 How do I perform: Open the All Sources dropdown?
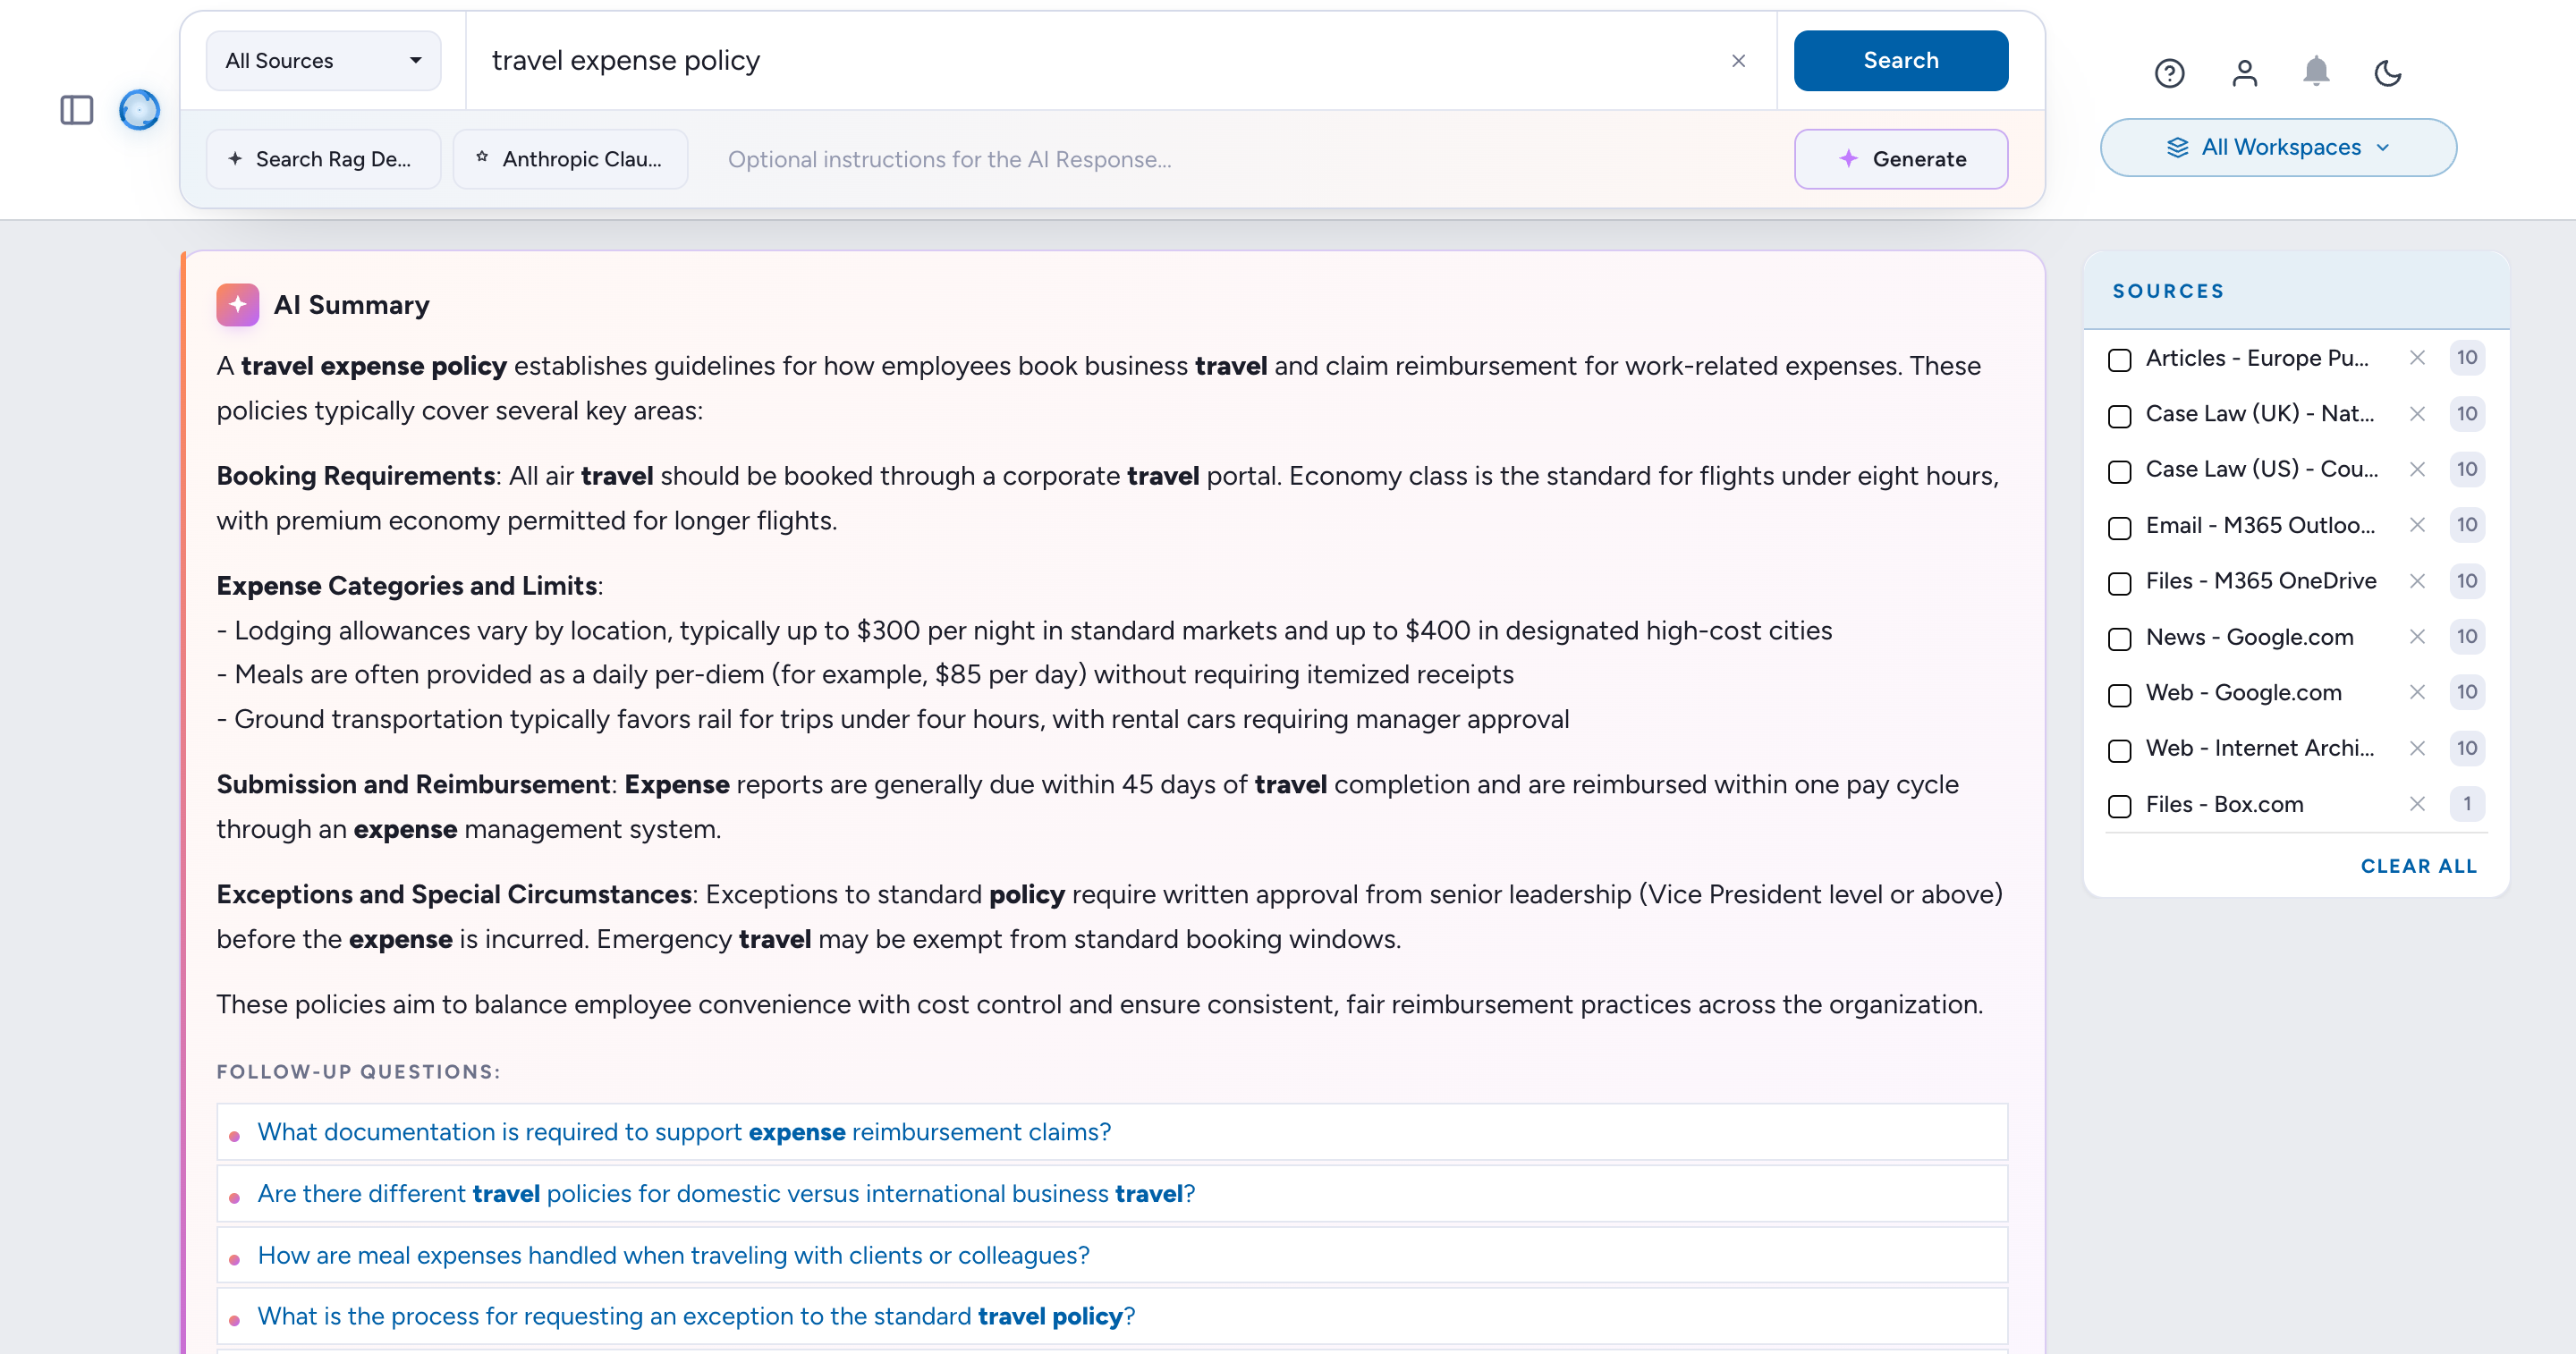(x=323, y=61)
